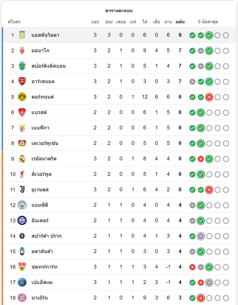This screenshot has width=238, height=305.
Task: Click the Monaco club crest
Action: 22,51
